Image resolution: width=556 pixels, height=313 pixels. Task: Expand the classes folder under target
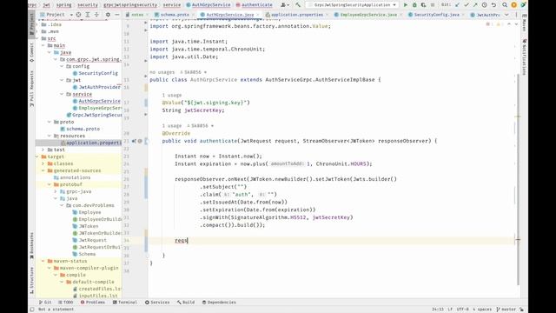[43, 163]
